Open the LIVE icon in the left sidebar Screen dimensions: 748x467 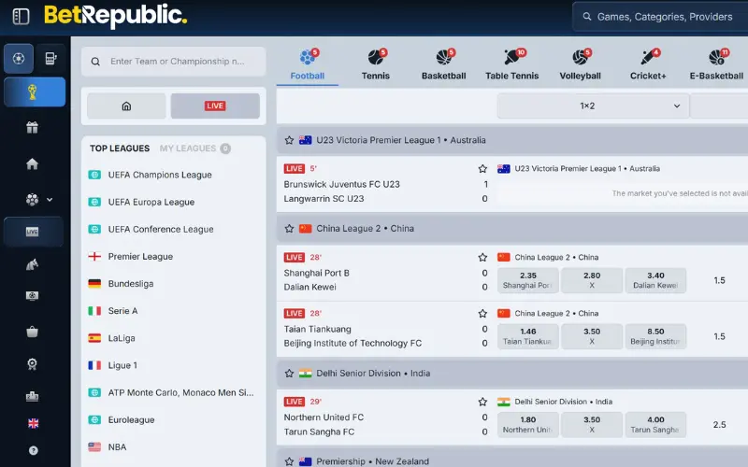pos(33,232)
